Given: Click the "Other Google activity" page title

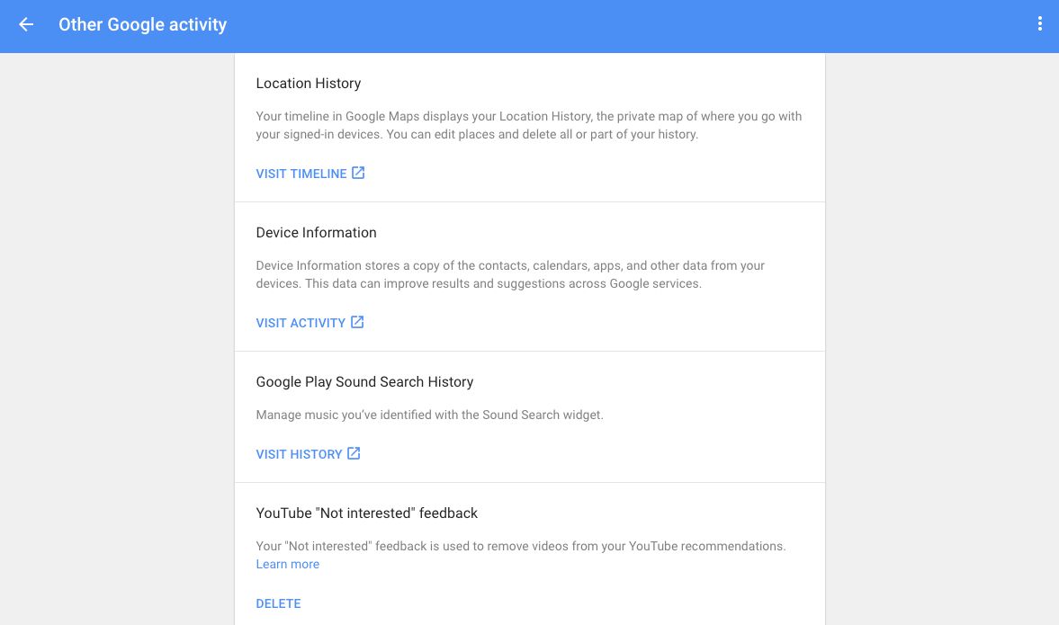Looking at the screenshot, I should click(142, 25).
